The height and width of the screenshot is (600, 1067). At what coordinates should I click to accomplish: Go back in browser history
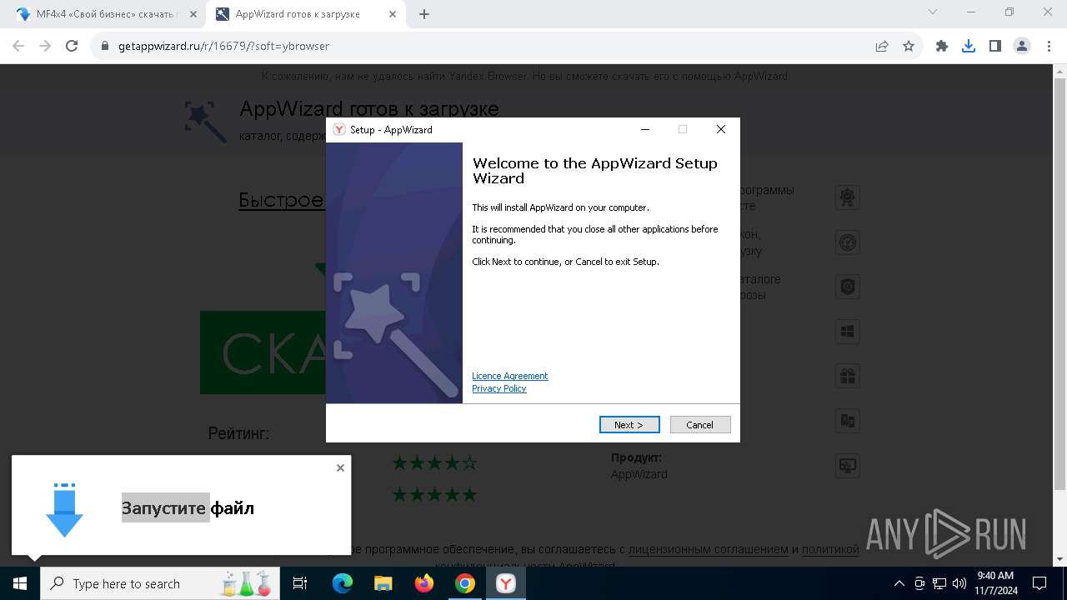click(18, 46)
